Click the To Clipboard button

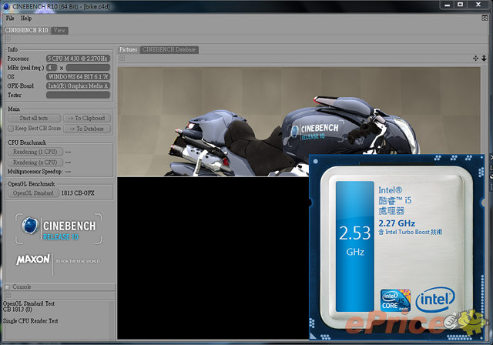[x=87, y=118]
